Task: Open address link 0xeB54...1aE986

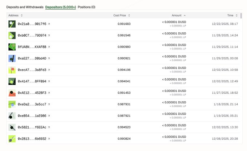Action: tap(32, 116)
